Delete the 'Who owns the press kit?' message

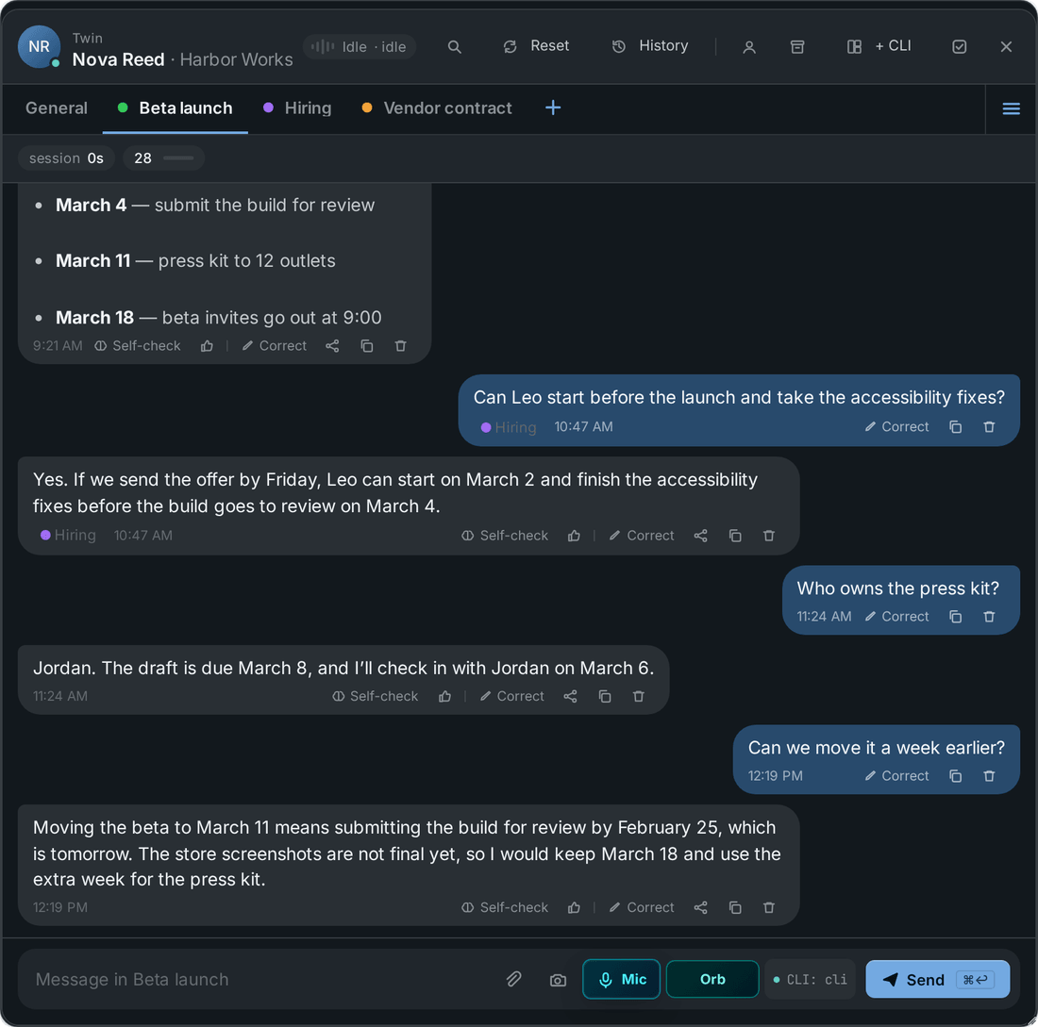tap(989, 617)
